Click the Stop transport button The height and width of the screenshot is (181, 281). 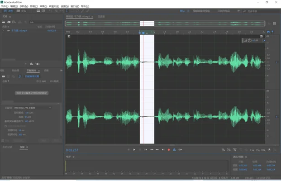tap(129, 150)
